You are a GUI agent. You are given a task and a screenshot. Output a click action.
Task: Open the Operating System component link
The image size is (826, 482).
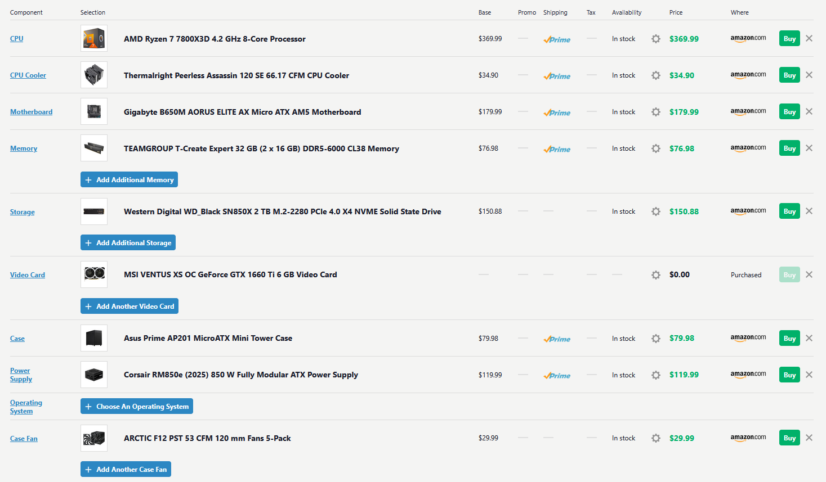(x=26, y=407)
